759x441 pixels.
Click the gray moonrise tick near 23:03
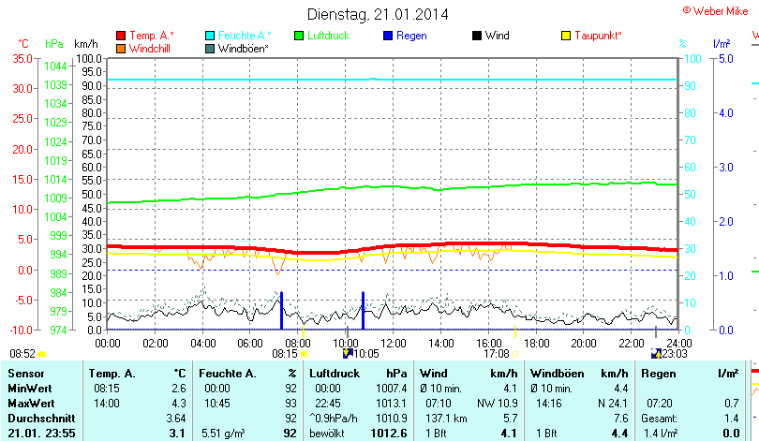[x=656, y=332]
